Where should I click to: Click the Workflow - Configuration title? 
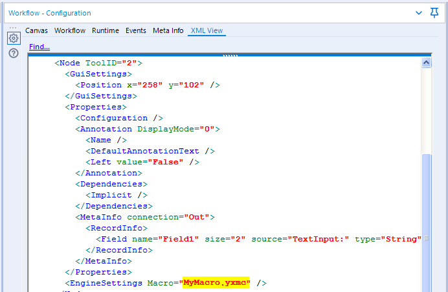coord(50,13)
